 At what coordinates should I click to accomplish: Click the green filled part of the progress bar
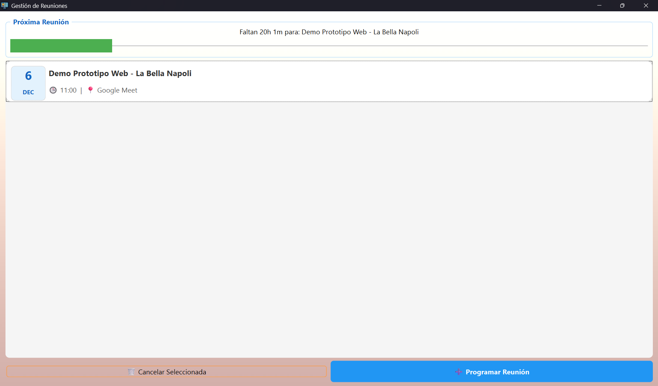click(61, 46)
